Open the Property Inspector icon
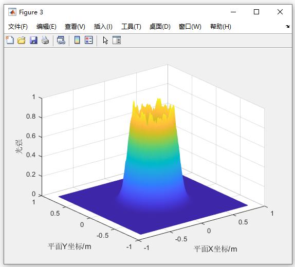 click(117, 40)
